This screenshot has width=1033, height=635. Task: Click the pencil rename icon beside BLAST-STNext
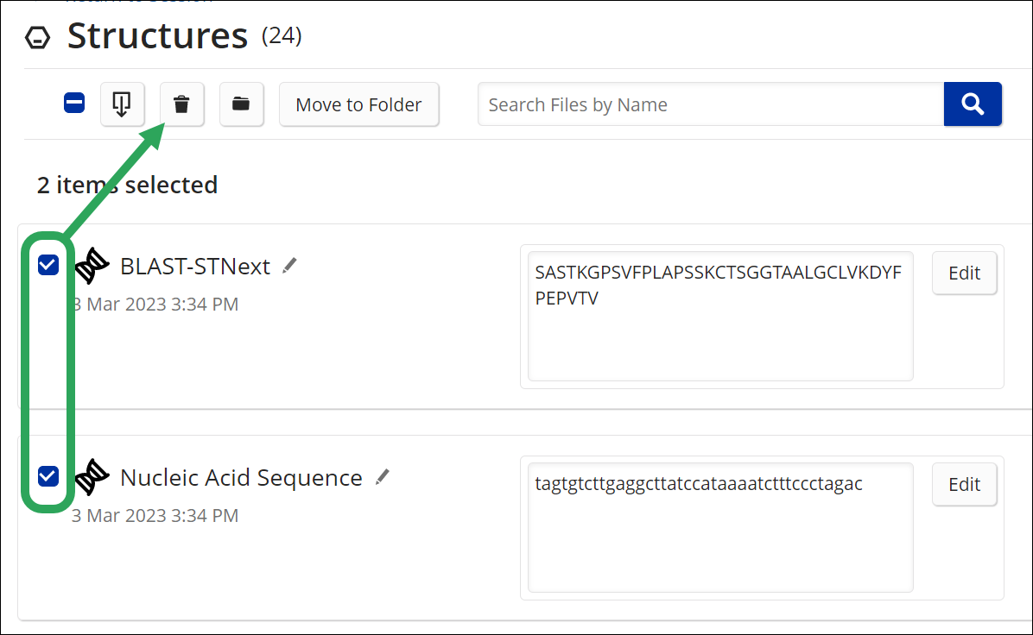click(x=289, y=266)
